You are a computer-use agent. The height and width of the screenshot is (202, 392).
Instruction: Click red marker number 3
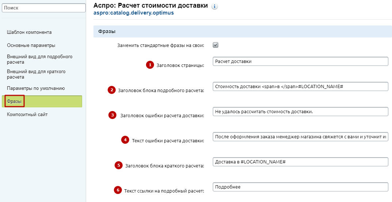[x=112, y=115]
